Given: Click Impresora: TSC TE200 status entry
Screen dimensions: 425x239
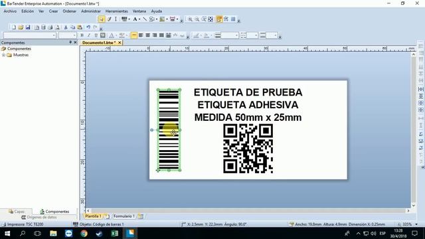Looking at the screenshot, I should point(23,224).
